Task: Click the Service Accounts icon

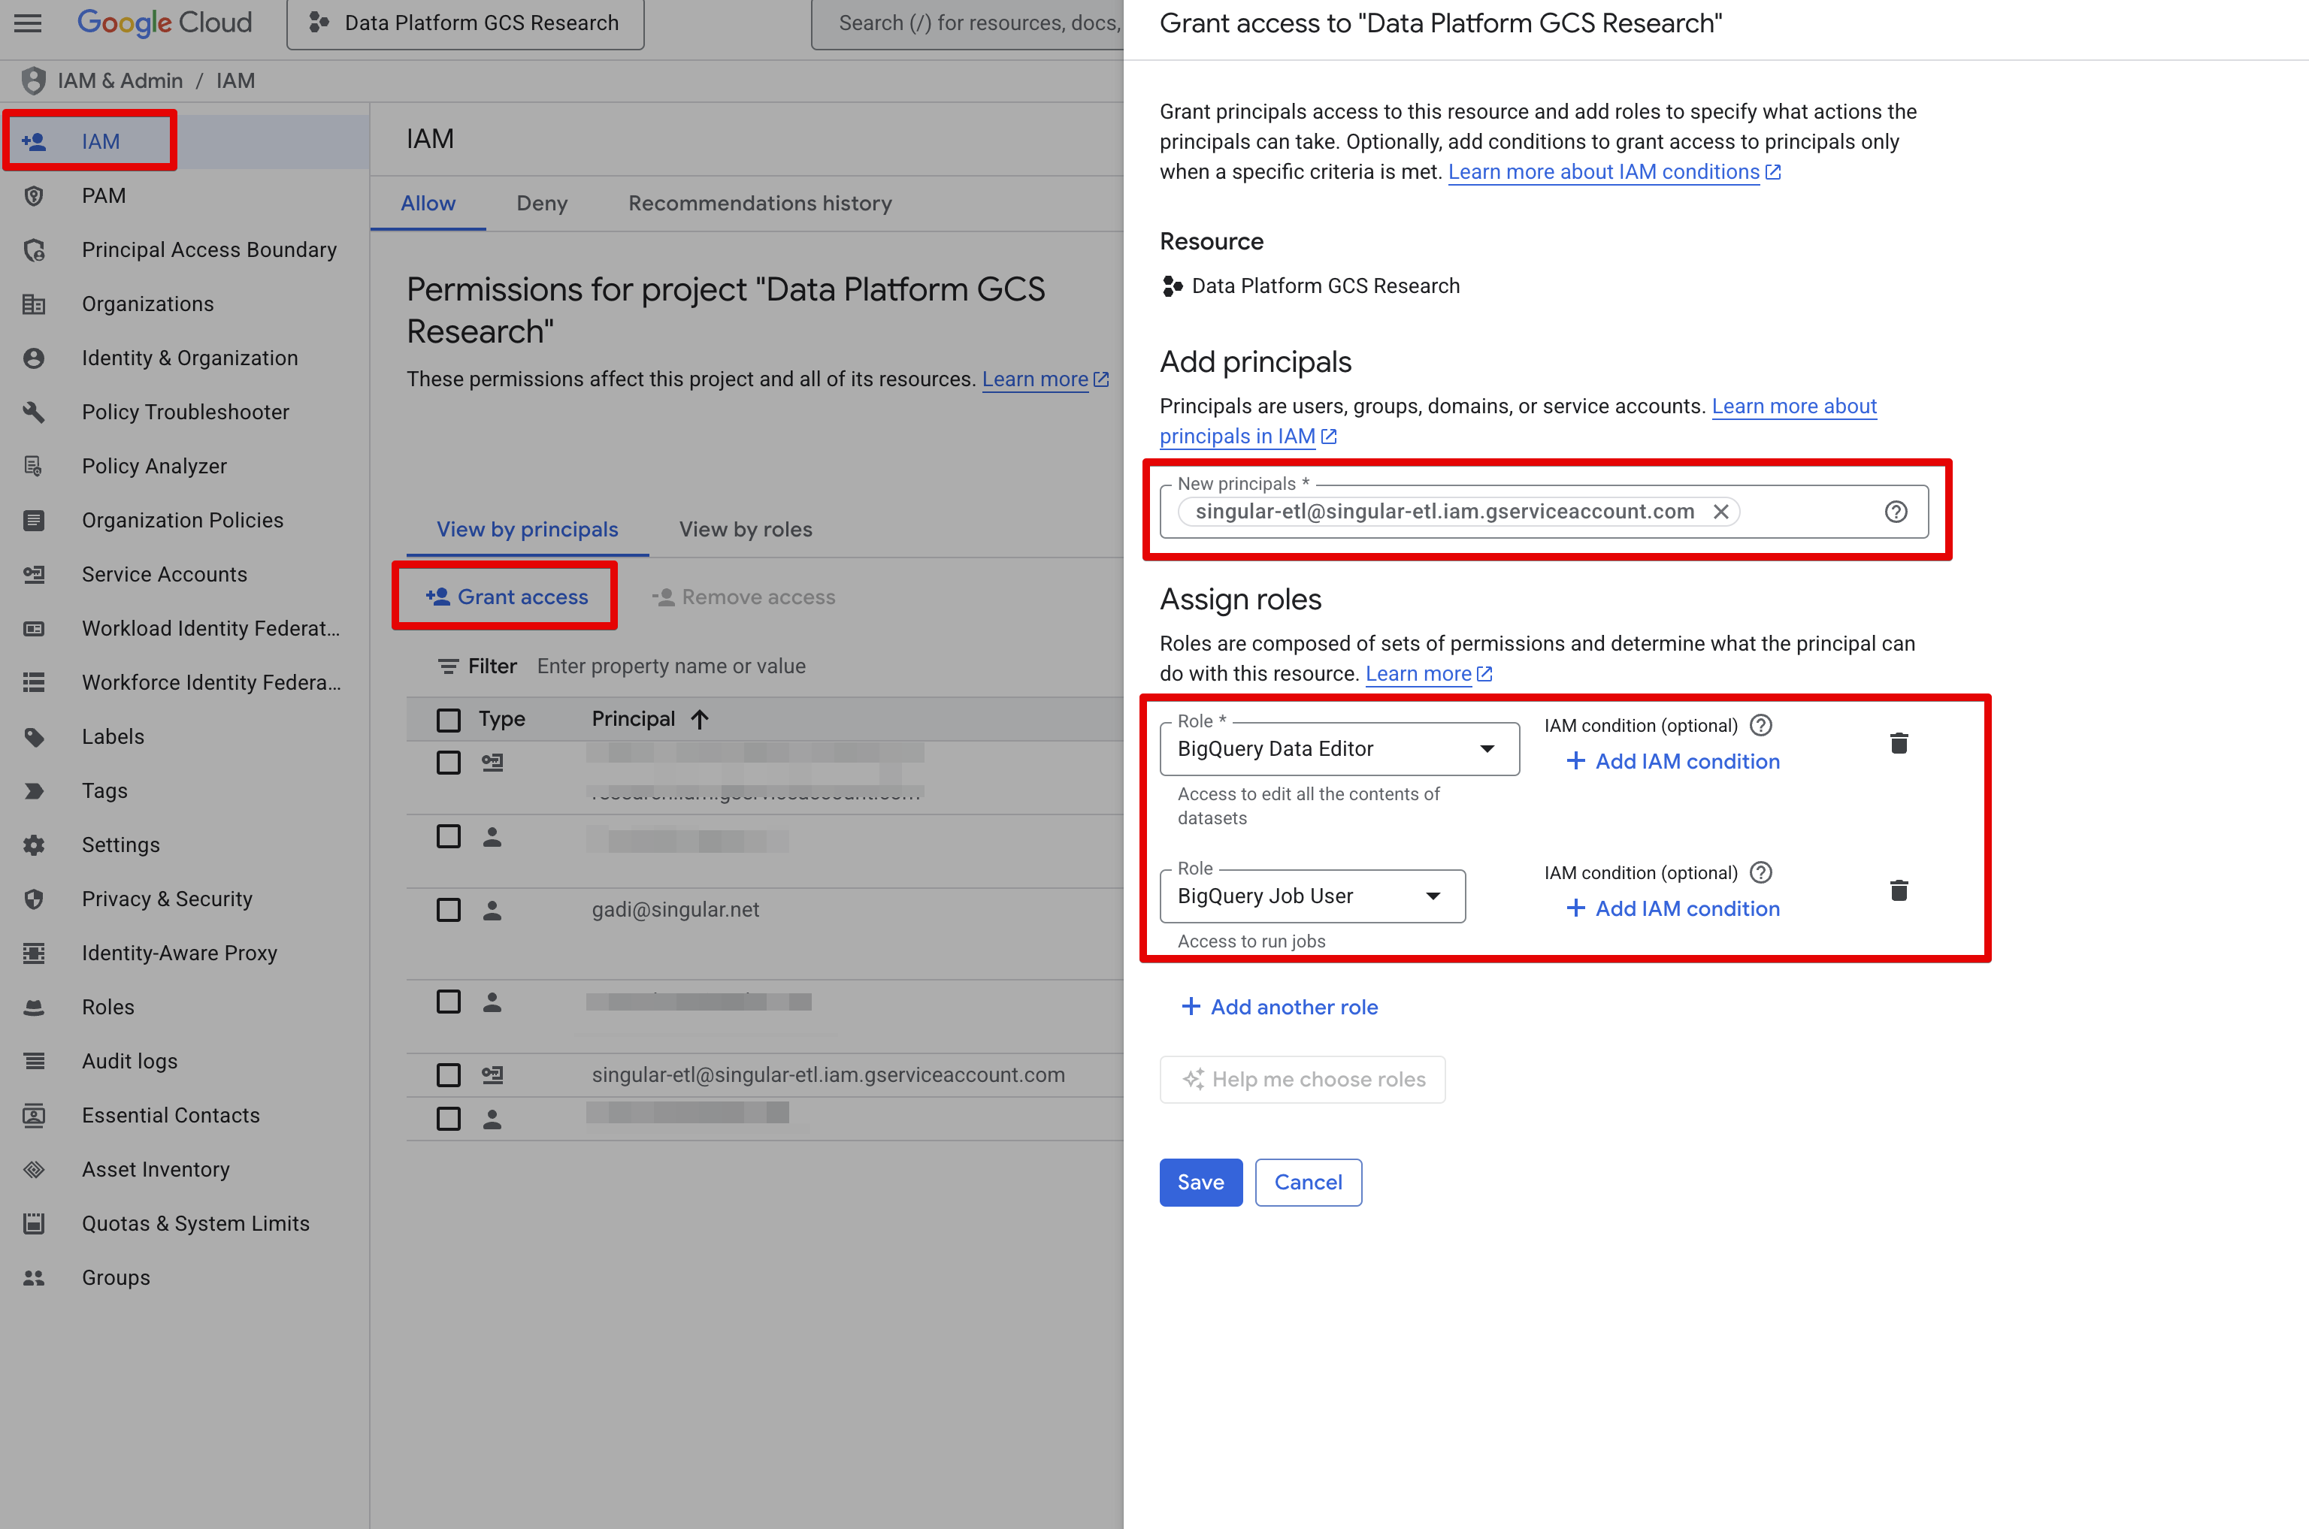Action: (x=34, y=574)
